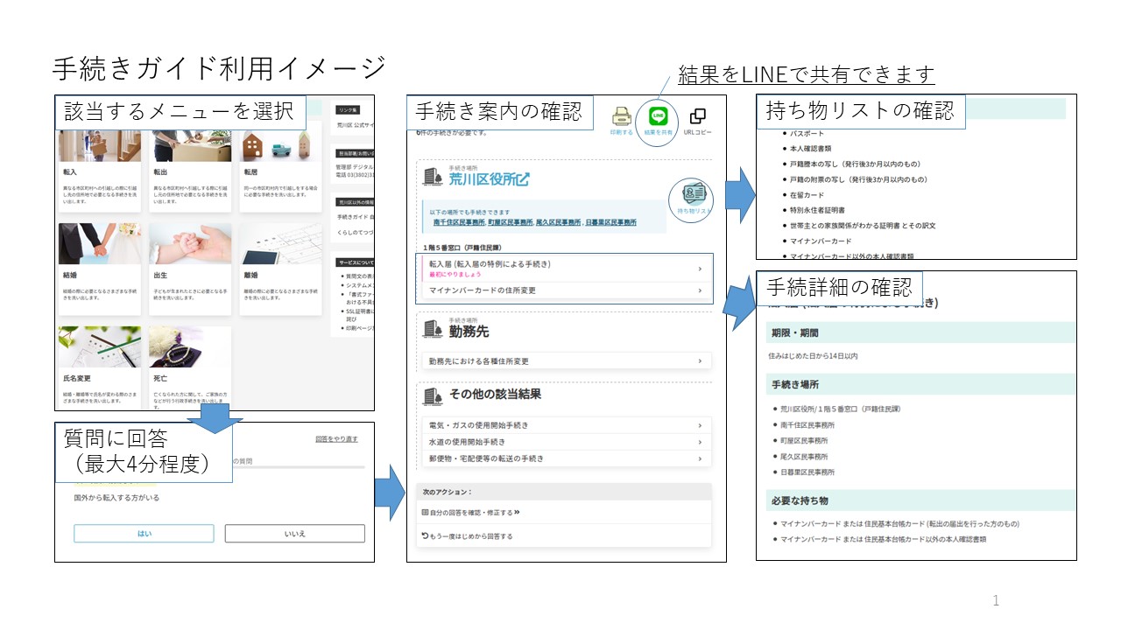
Task: Open the 尾久区民事務所 link
Action: pos(557,222)
